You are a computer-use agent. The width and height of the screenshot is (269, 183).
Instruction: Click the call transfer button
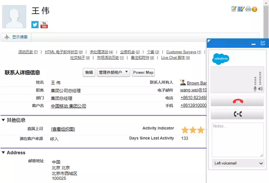coord(237,114)
